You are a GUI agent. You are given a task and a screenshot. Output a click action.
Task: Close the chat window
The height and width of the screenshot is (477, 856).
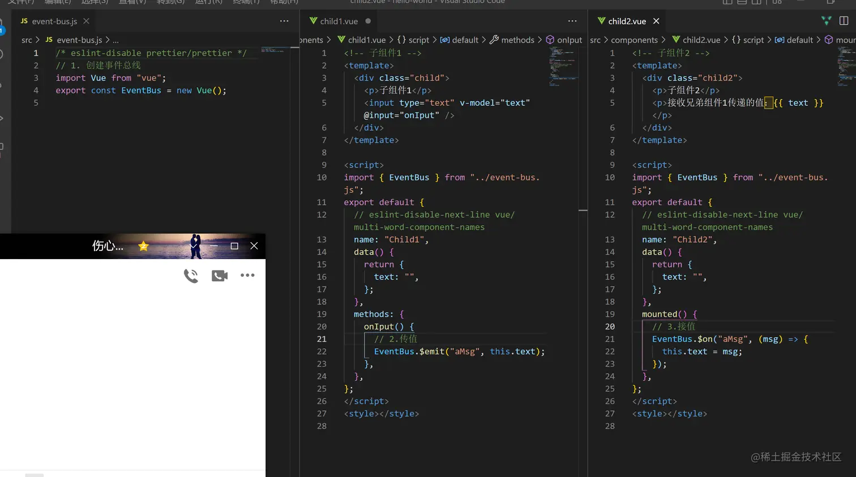tap(254, 246)
